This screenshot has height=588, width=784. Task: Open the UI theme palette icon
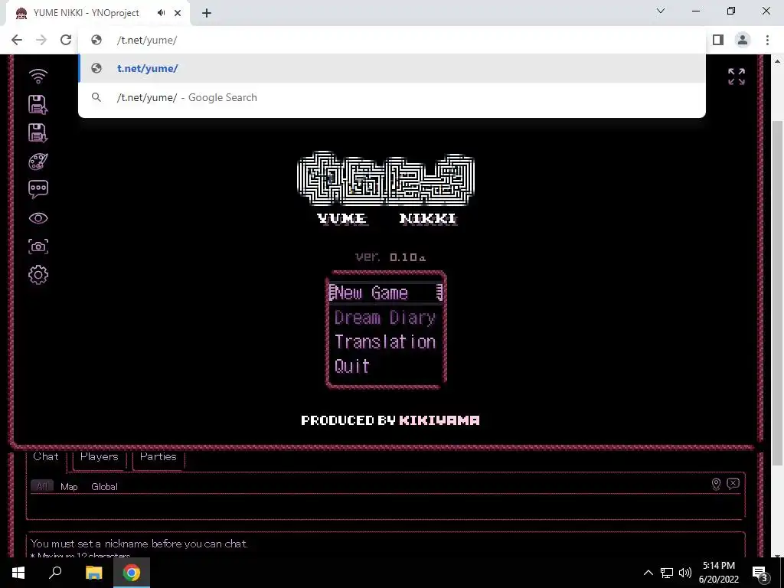click(x=38, y=162)
